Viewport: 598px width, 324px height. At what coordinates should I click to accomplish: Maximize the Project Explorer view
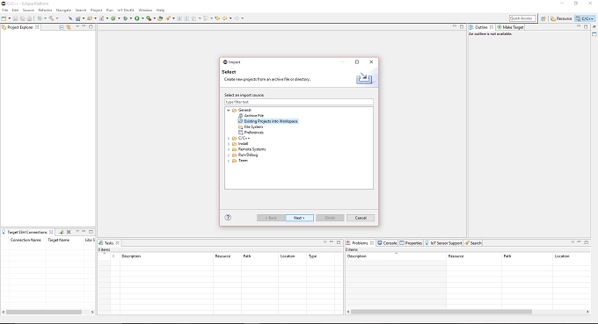[x=91, y=27]
